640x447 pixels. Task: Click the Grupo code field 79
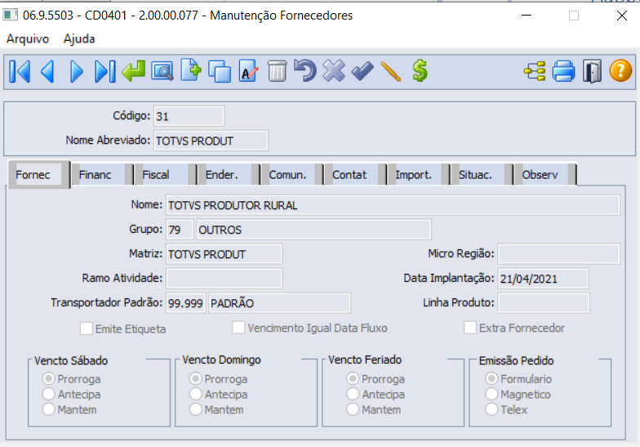coord(180,230)
